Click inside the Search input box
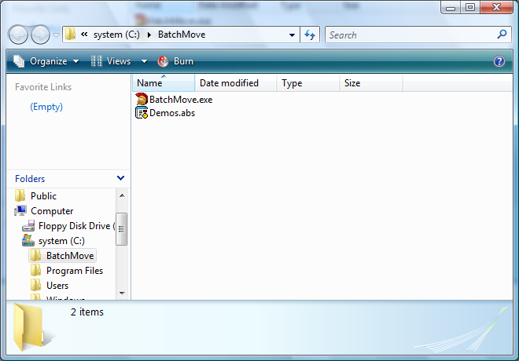The height and width of the screenshot is (361, 519). click(x=409, y=35)
